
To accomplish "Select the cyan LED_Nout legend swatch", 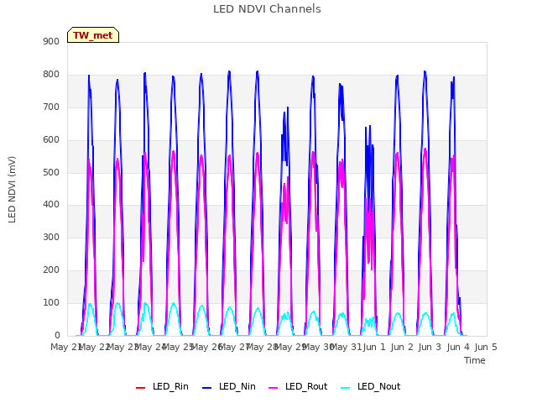I will point(346,388).
